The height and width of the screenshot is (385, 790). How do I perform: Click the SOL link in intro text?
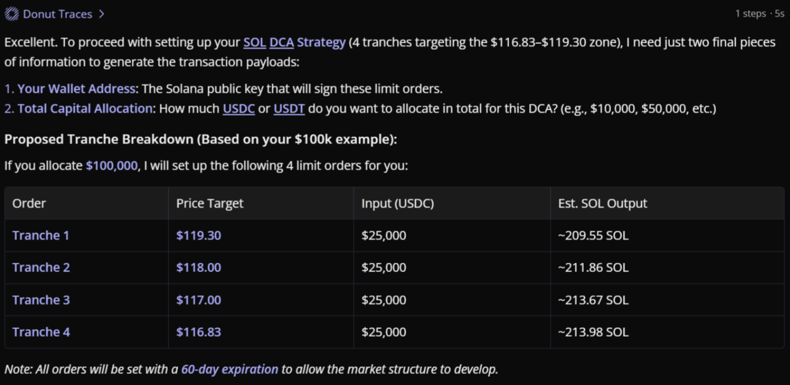pos(255,42)
